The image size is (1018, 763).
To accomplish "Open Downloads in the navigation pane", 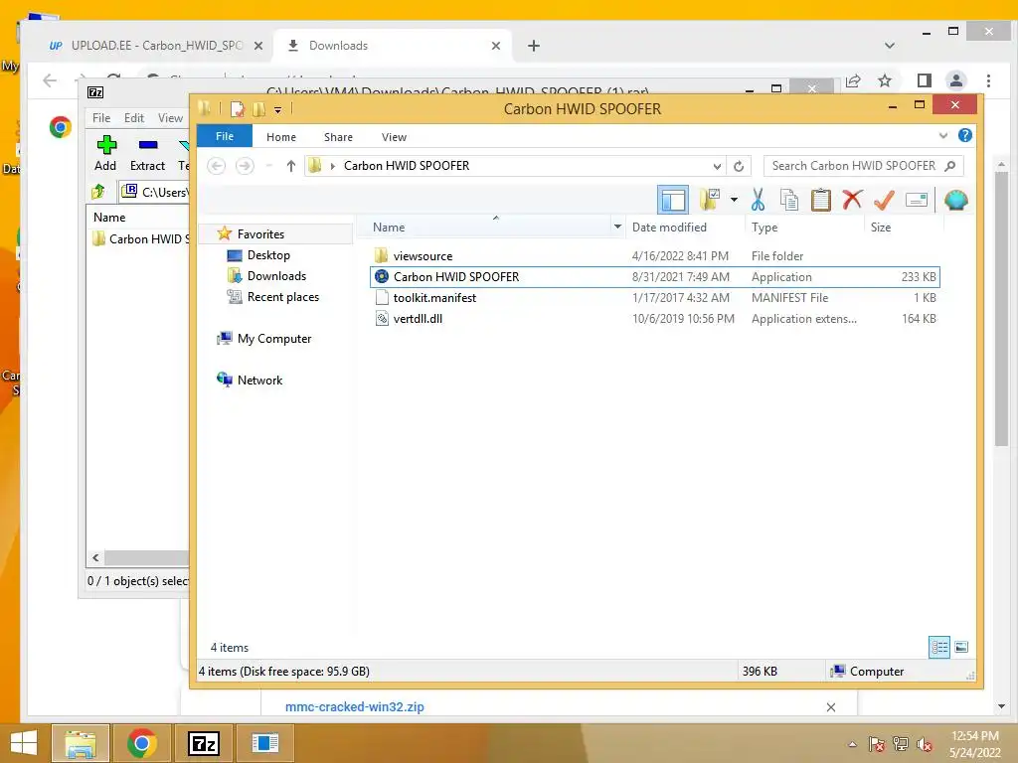I will point(276,276).
